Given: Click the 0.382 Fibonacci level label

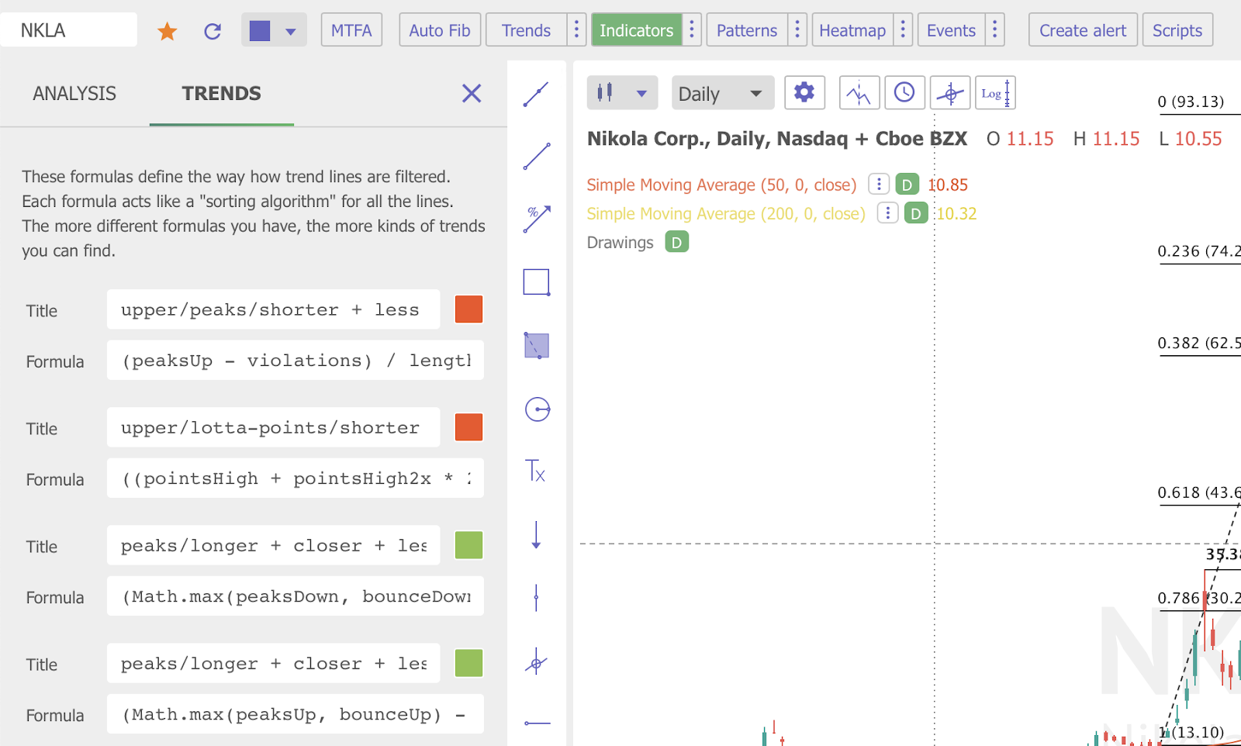Looking at the screenshot, I should [x=1199, y=343].
